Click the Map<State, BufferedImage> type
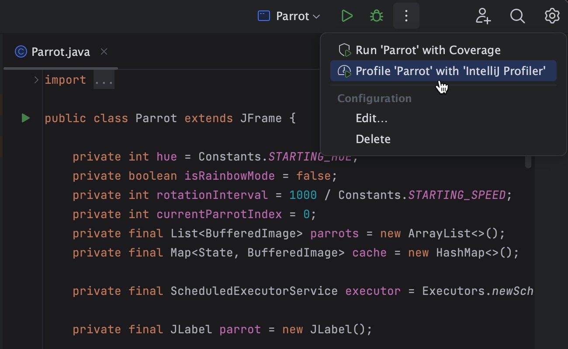This screenshot has width=568, height=349. pyautogui.click(x=258, y=253)
